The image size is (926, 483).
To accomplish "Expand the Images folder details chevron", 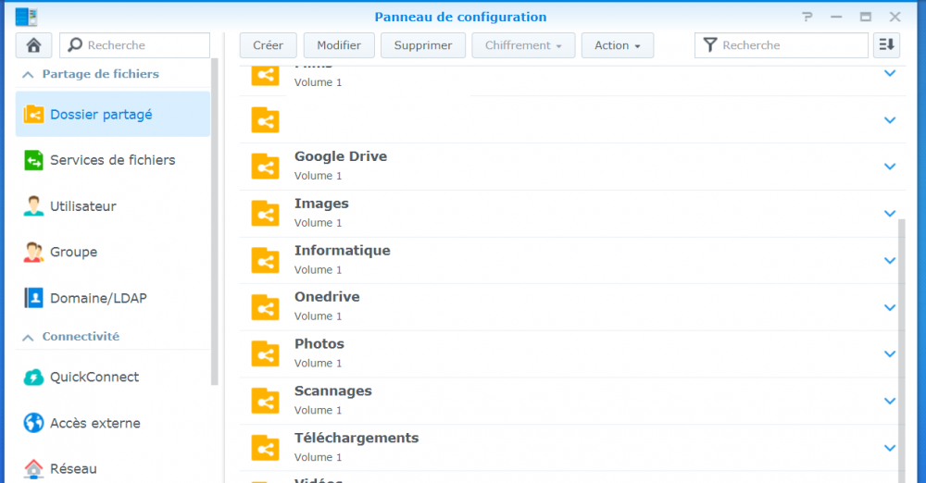I will click(890, 214).
